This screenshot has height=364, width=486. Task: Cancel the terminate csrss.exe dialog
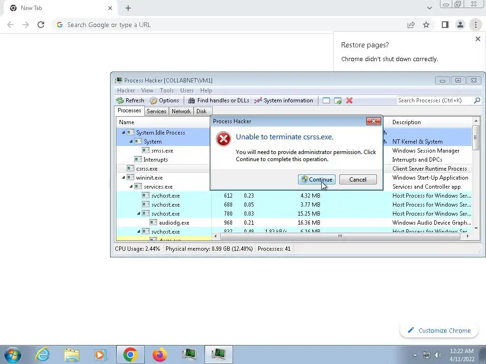pos(358,180)
